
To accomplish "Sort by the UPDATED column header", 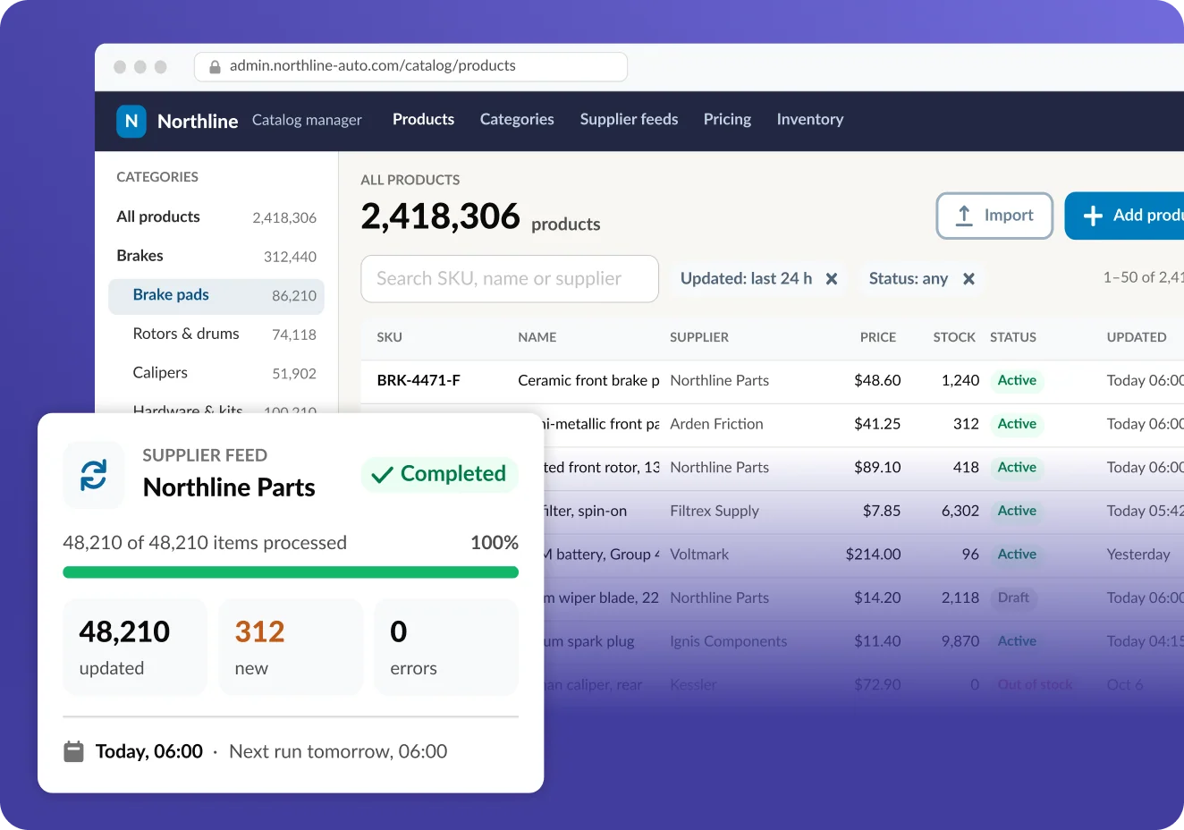I will coord(1137,338).
